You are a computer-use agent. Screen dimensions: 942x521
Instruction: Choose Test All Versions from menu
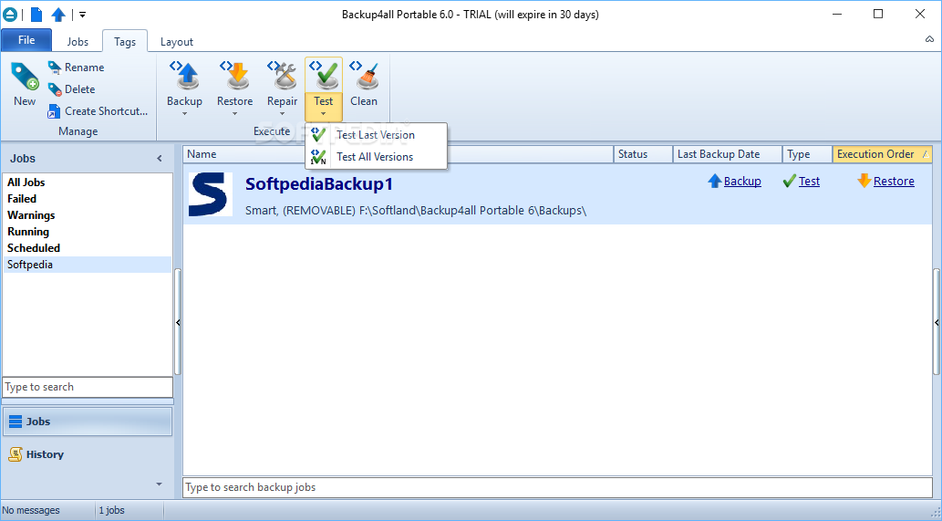tap(377, 157)
